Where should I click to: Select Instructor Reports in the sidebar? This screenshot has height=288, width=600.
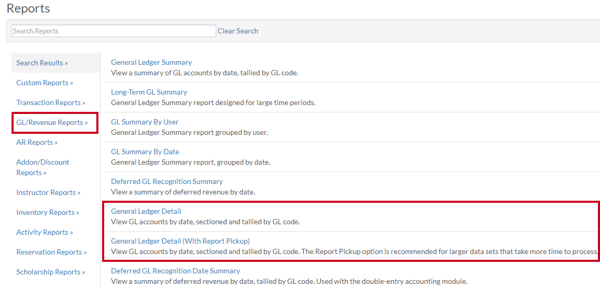point(48,192)
